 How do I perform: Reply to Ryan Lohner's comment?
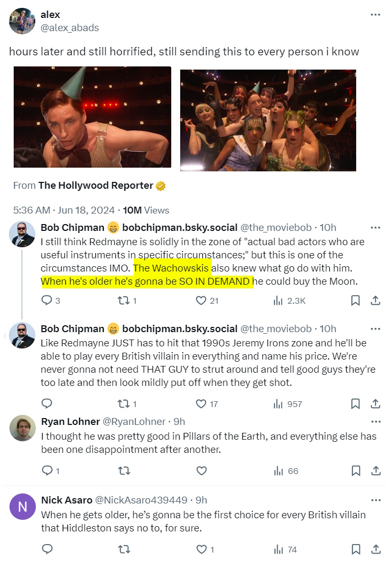(46, 471)
